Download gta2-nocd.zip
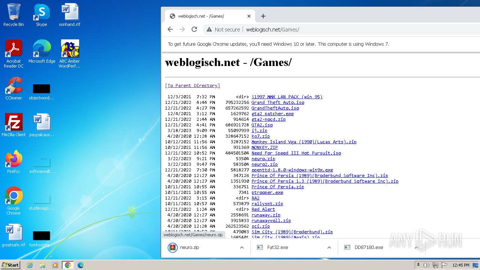 pyautogui.click(x=268, y=119)
